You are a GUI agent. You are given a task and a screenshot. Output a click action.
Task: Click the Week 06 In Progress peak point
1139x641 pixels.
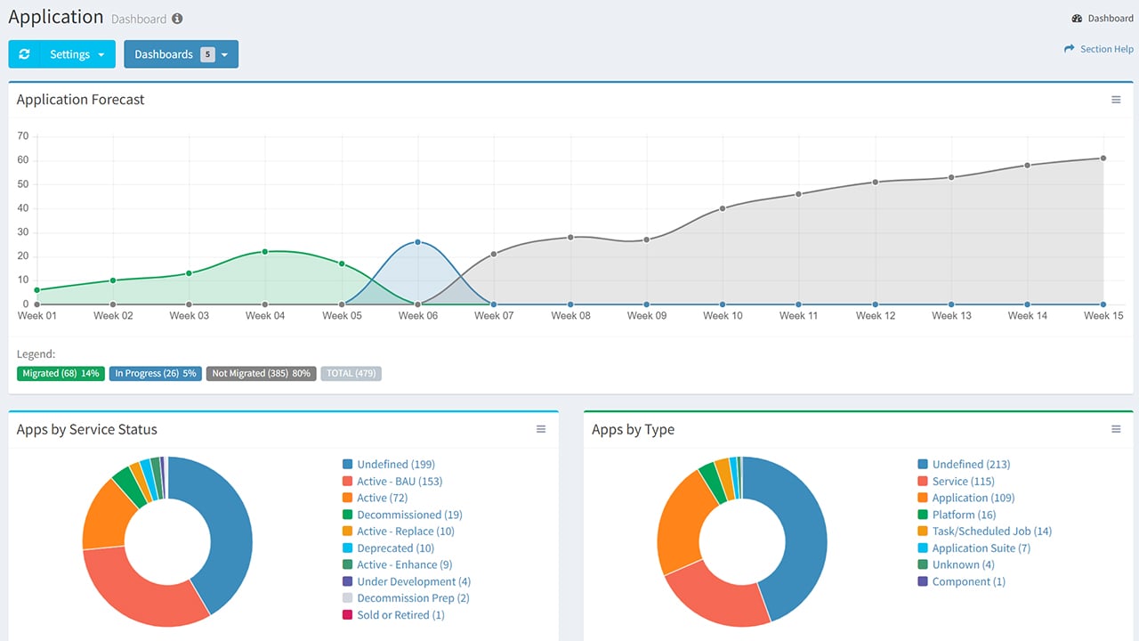click(x=418, y=242)
